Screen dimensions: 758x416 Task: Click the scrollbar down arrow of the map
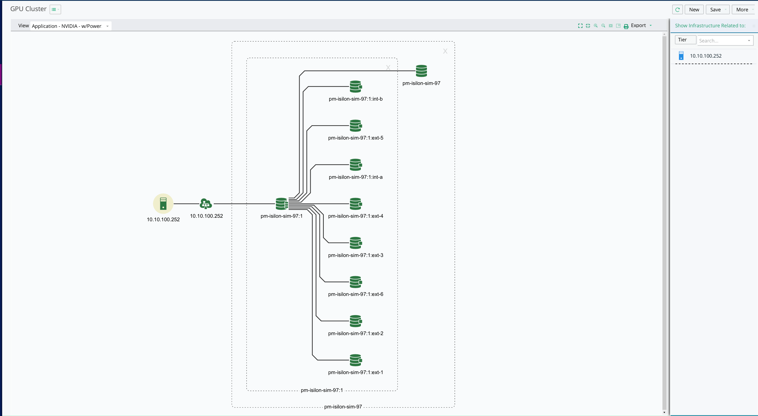click(x=664, y=412)
